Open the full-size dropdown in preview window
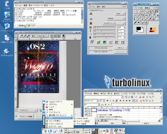167x134 pixels. tap(28, 110)
